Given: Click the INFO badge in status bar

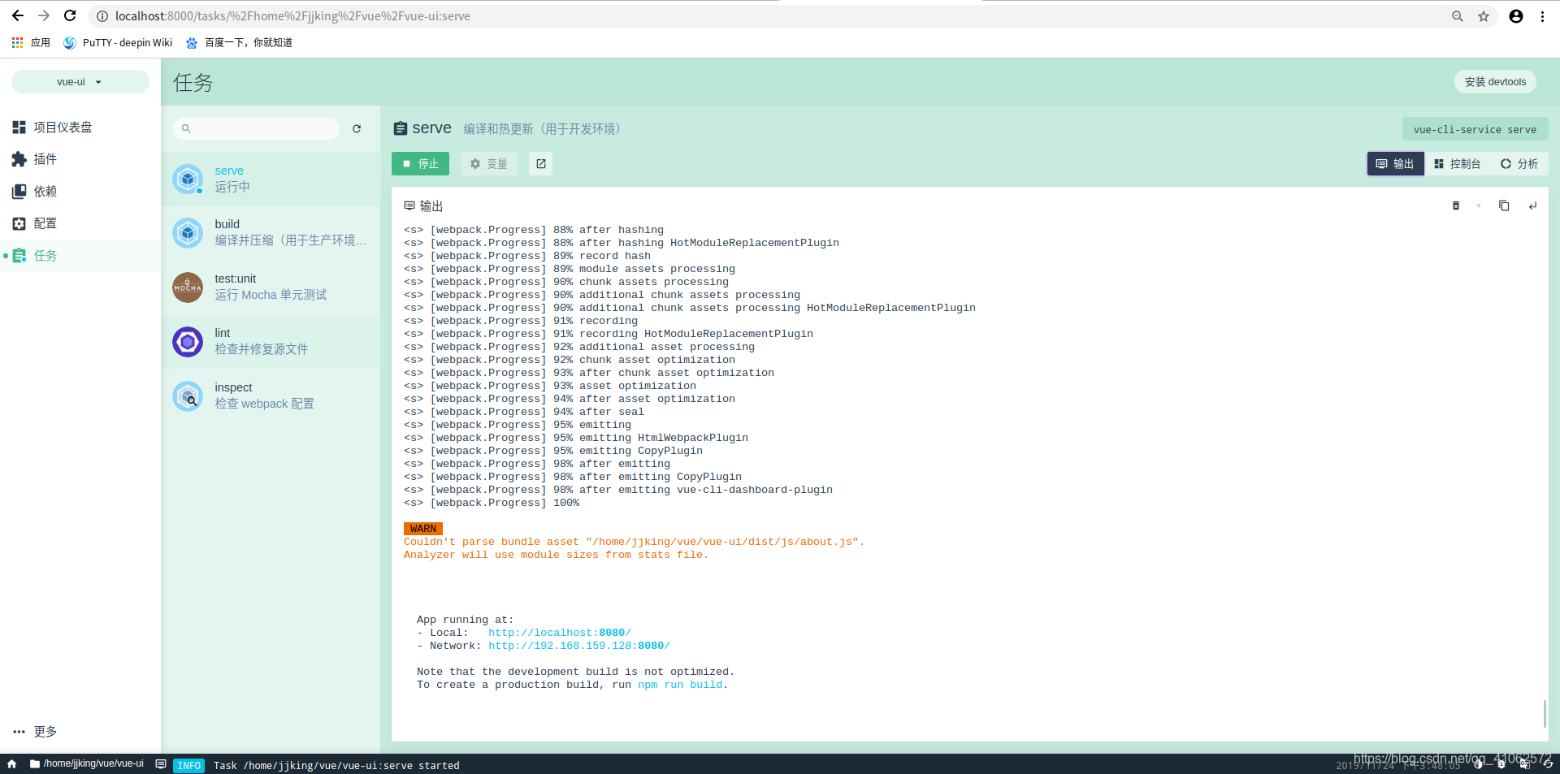Looking at the screenshot, I should click(189, 765).
